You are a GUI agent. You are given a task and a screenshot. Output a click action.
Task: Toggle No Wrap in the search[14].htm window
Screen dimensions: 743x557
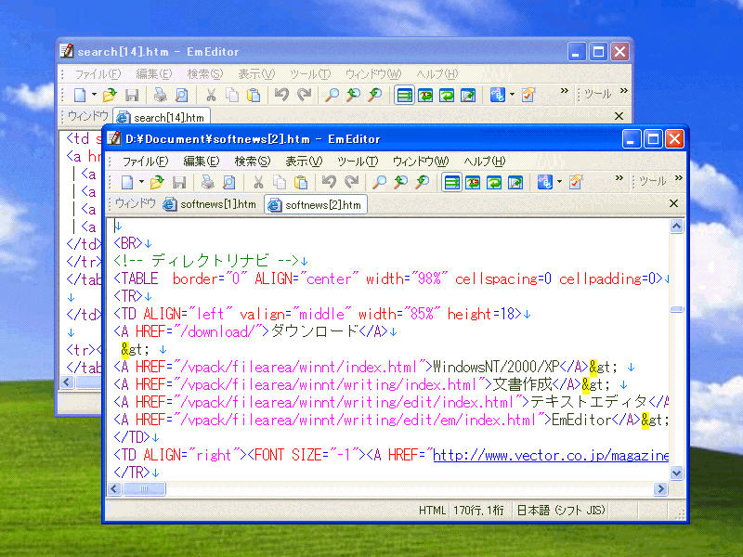tap(404, 96)
